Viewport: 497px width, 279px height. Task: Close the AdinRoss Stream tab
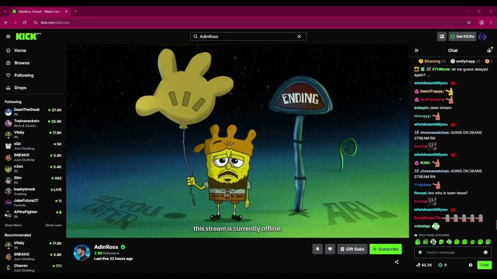pos(66,12)
